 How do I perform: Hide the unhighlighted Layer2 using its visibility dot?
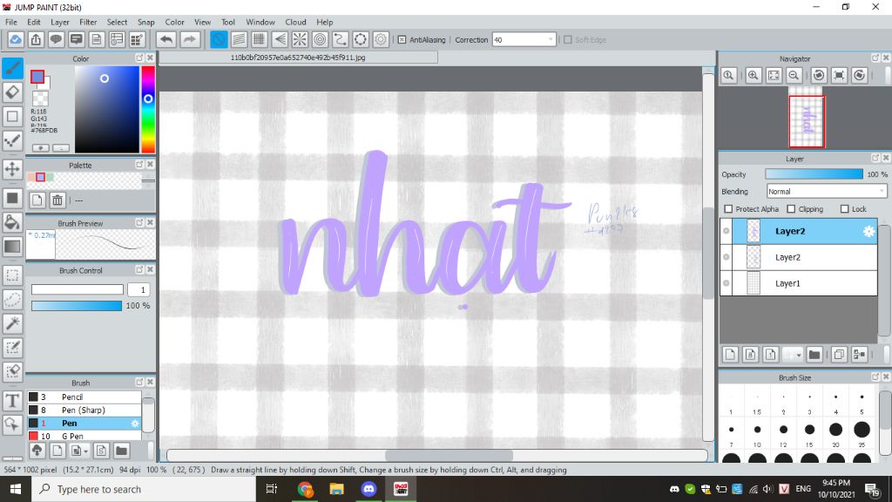click(x=726, y=257)
